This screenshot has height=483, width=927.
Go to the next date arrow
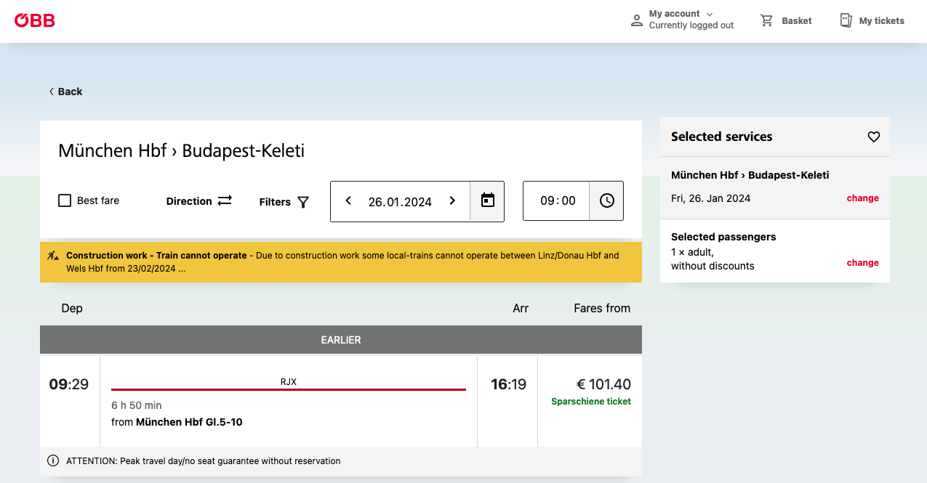[x=452, y=201]
